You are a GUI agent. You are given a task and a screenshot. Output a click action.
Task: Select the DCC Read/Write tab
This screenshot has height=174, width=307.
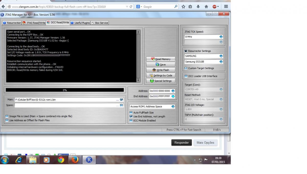(58, 22)
